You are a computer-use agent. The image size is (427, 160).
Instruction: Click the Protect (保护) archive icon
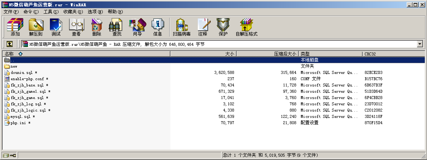pos(223,27)
